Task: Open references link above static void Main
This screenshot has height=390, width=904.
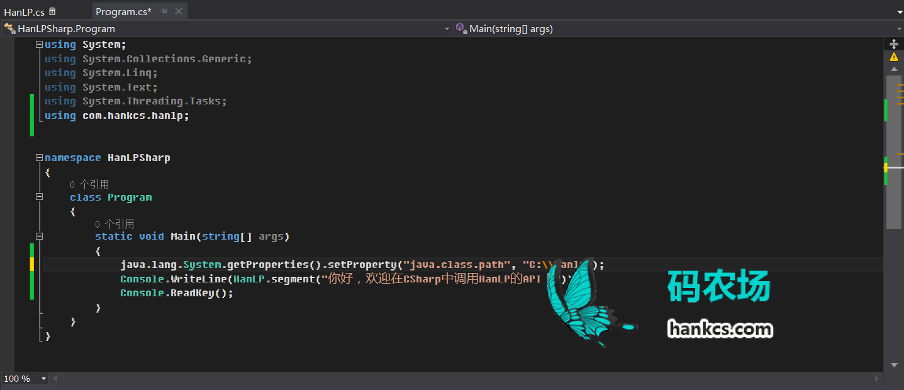Action: [114, 224]
